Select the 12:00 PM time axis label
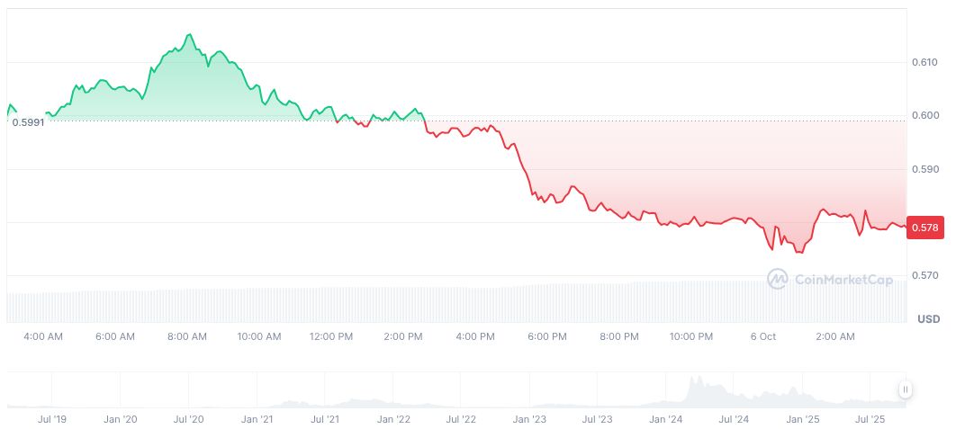 (x=330, y=336)
